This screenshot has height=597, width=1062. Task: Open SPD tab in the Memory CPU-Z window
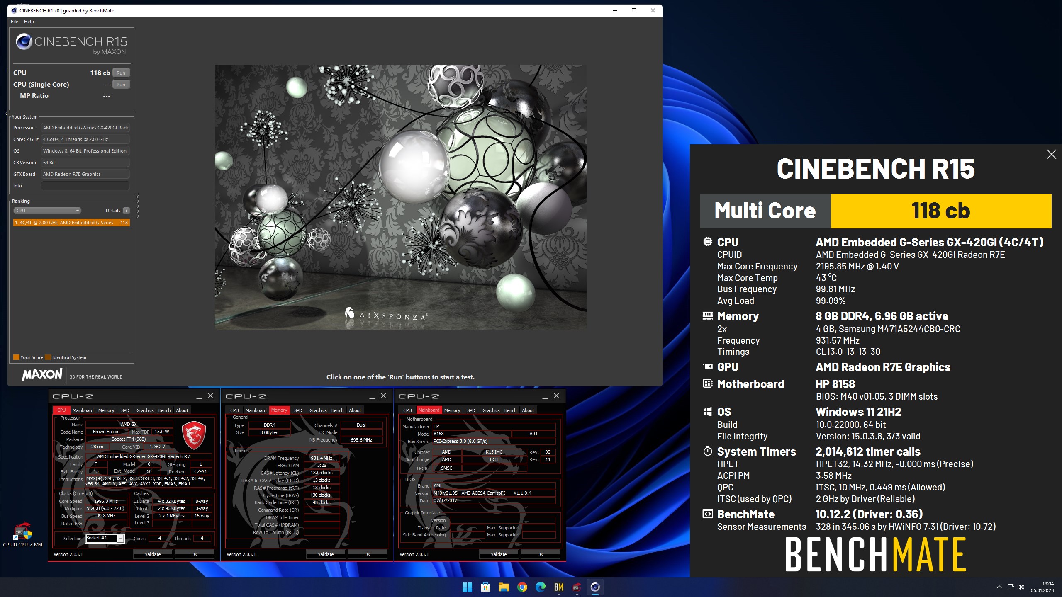[298, 410]
